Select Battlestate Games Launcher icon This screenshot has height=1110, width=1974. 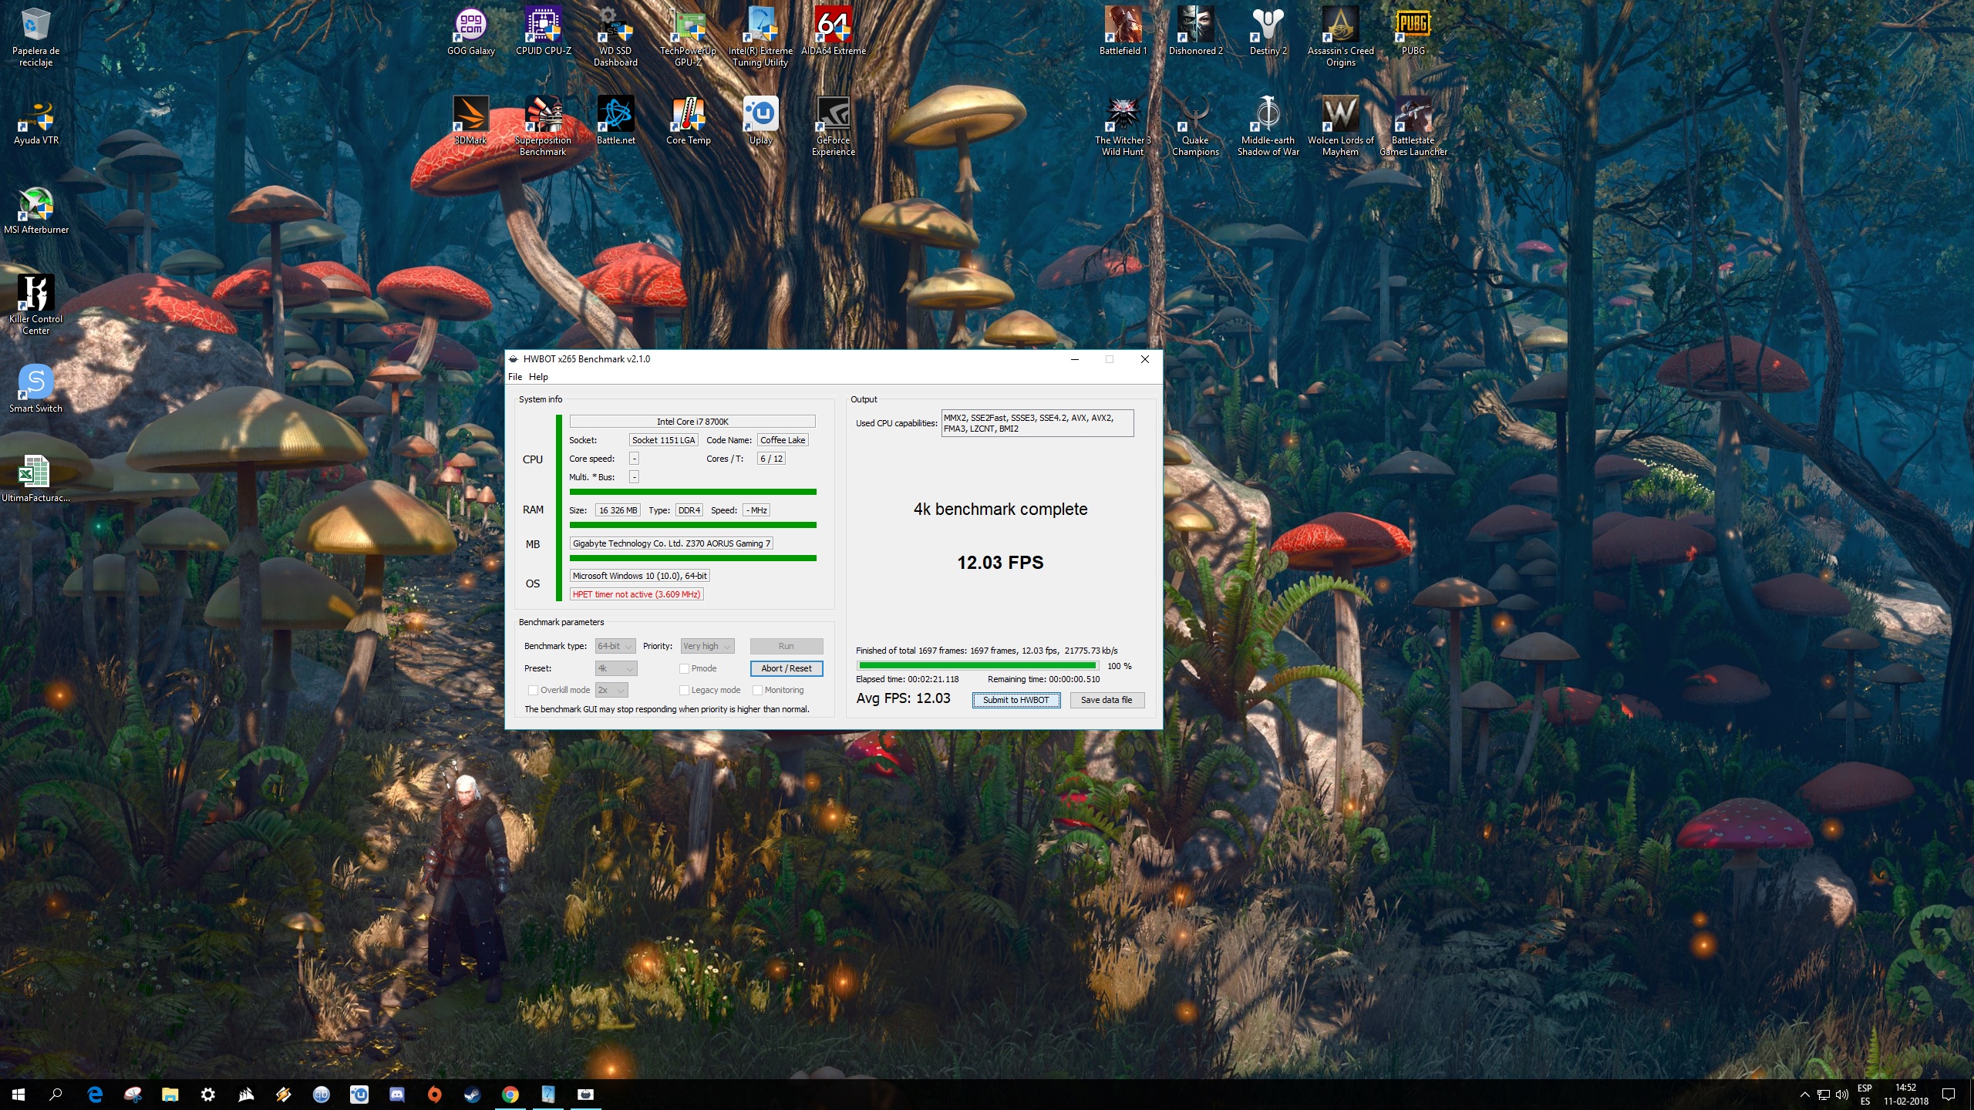click(x=1413, y=126)
